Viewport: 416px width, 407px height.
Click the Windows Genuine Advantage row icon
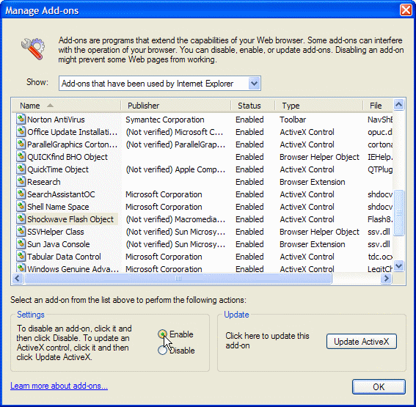tap(21, 268)
